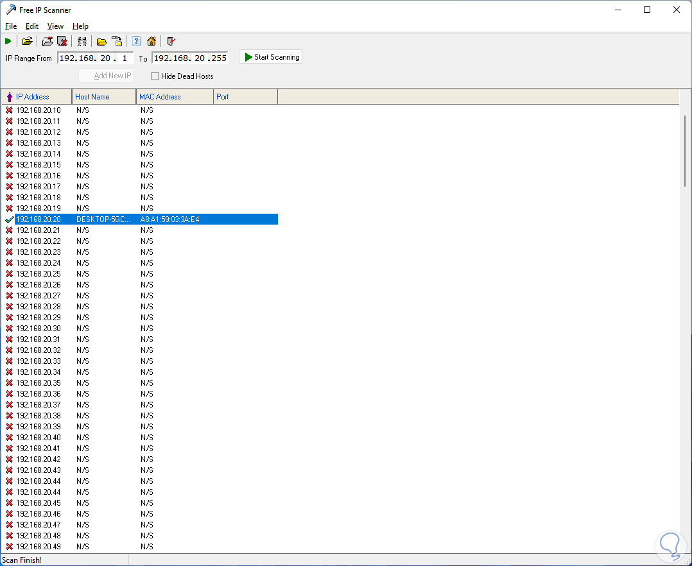Select IP address 192.168.20.17

pos(38,187)
